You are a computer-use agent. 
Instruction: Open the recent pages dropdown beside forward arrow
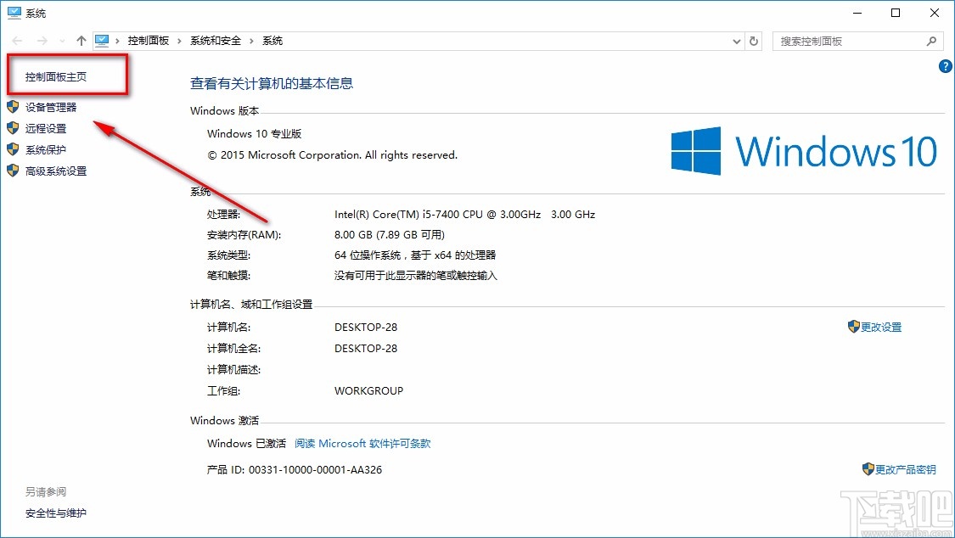(x=60, y=40)
